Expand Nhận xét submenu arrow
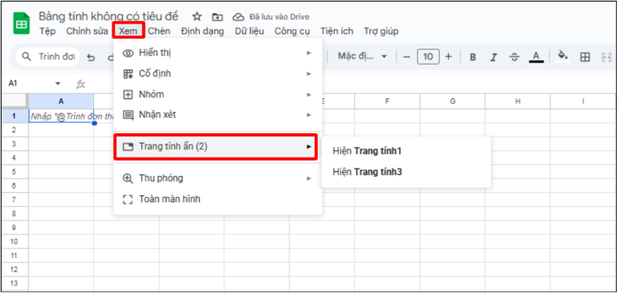617x293 pixels. 309,115
